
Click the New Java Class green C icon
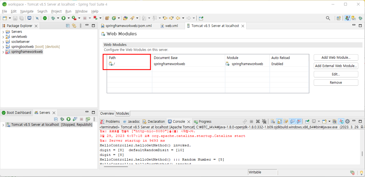coord(114,18)
